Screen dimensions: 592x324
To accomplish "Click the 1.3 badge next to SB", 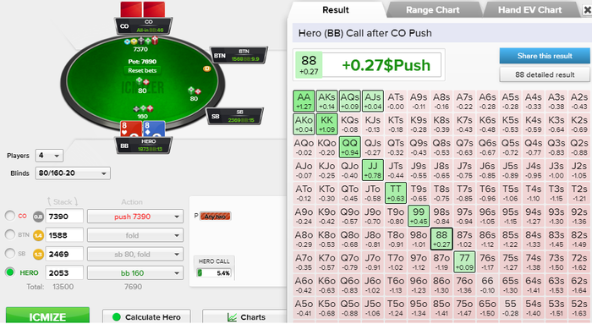I will click(38, 255).
